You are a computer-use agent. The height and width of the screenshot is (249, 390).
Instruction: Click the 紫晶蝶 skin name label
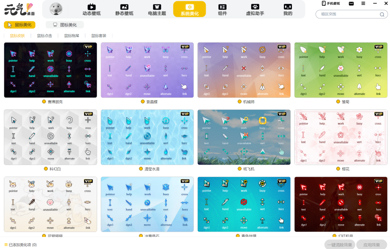152,102
